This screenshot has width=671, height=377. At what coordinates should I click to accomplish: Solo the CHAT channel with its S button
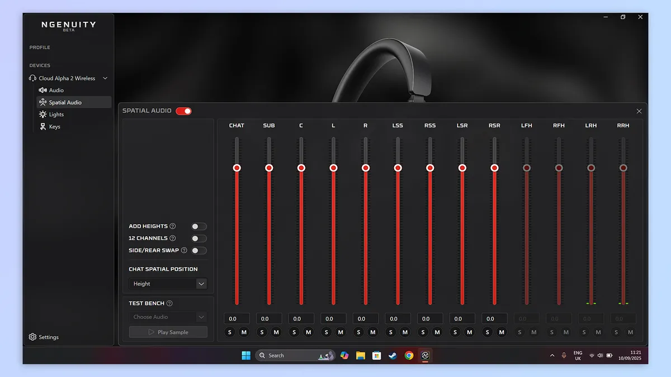229,332
